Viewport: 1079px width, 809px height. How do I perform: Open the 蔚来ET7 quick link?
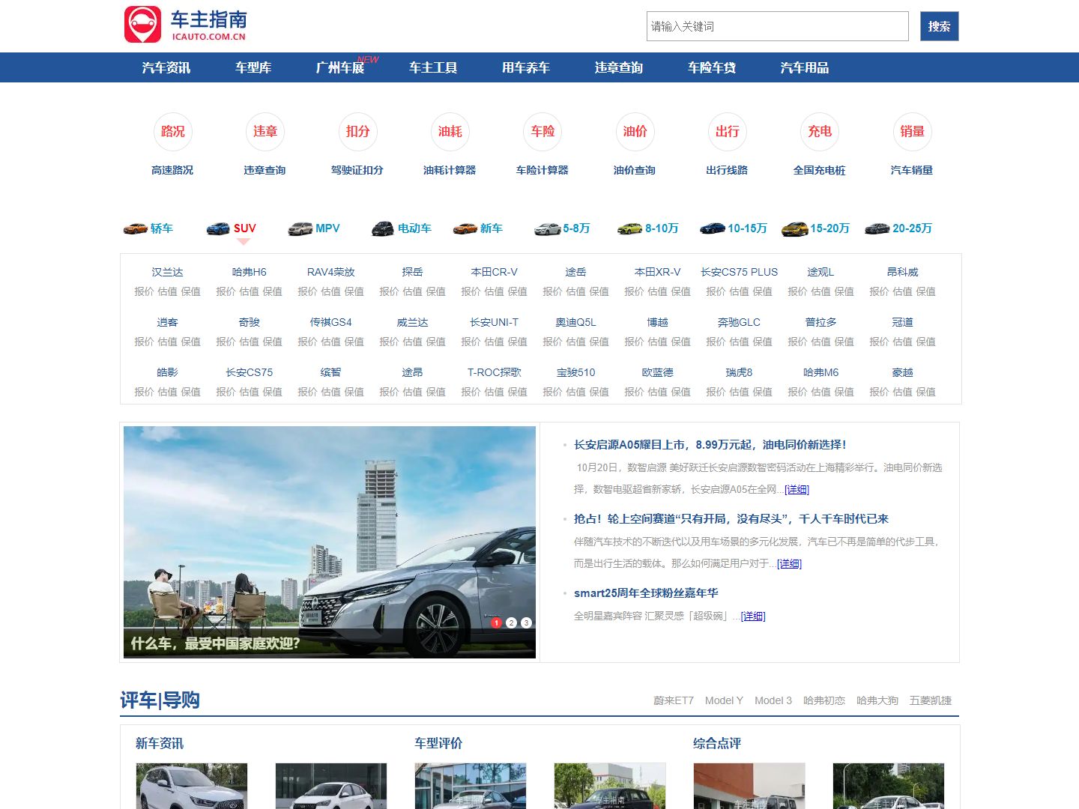coord(674,700)
